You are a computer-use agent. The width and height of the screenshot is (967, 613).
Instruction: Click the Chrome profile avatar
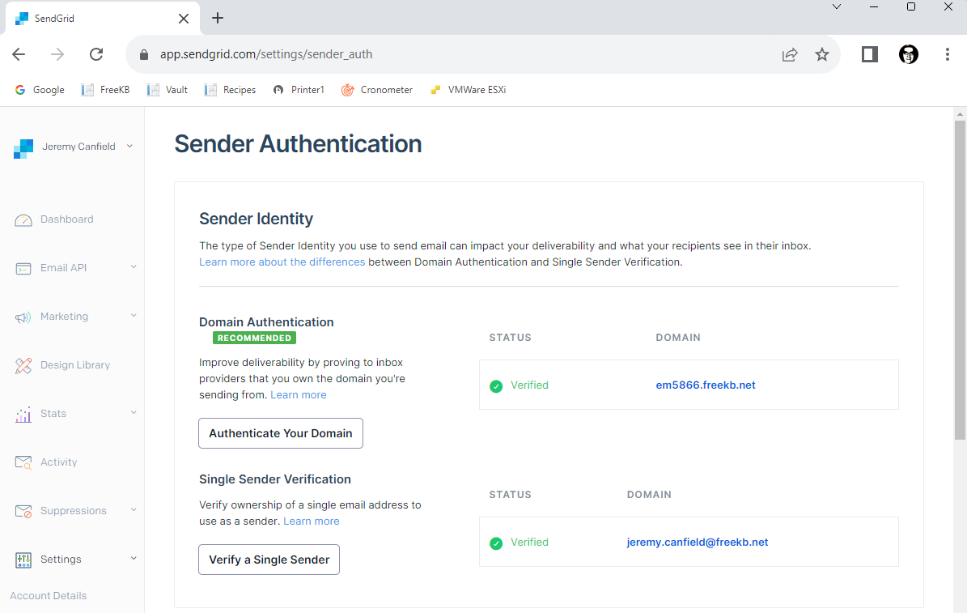coord(909,54)
